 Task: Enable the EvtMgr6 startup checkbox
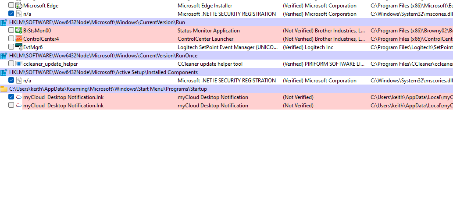click(11, 47)
